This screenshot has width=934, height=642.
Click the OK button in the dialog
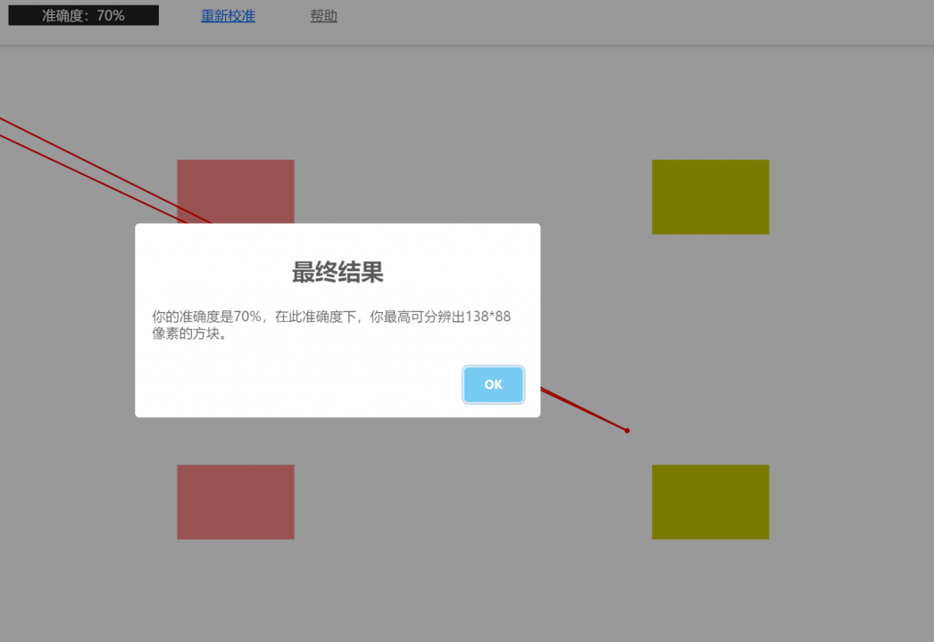[x=493, y=384]
